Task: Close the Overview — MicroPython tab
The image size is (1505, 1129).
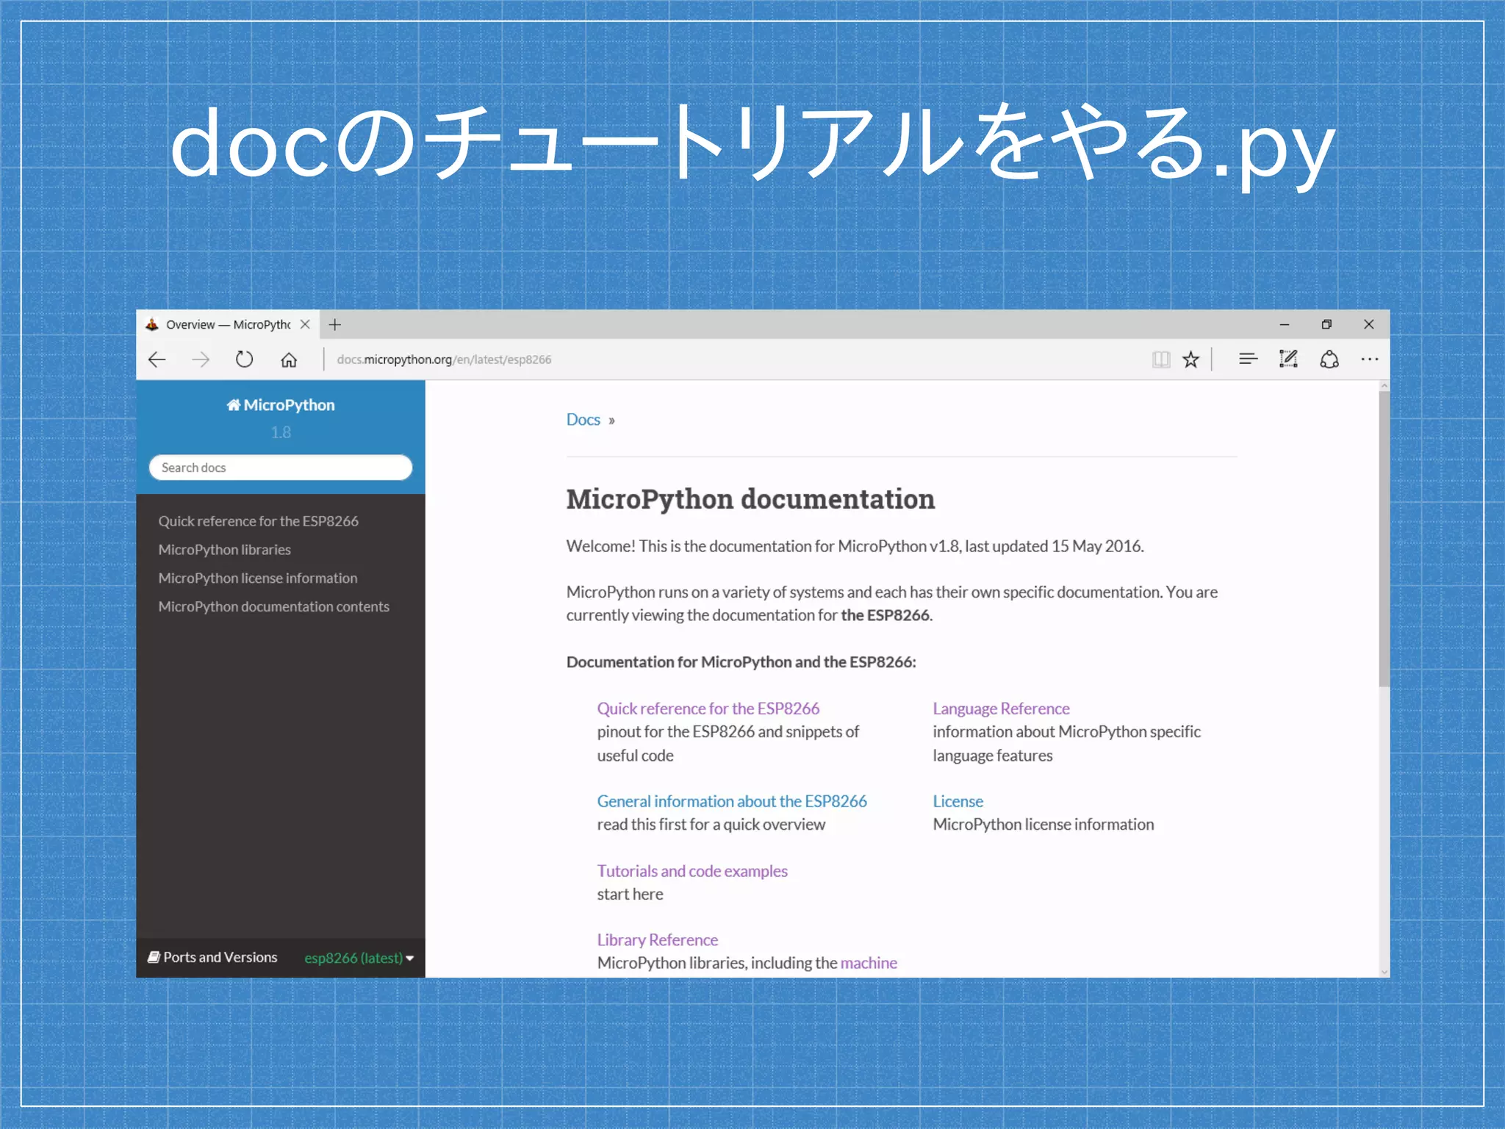Action: [305, 324]
